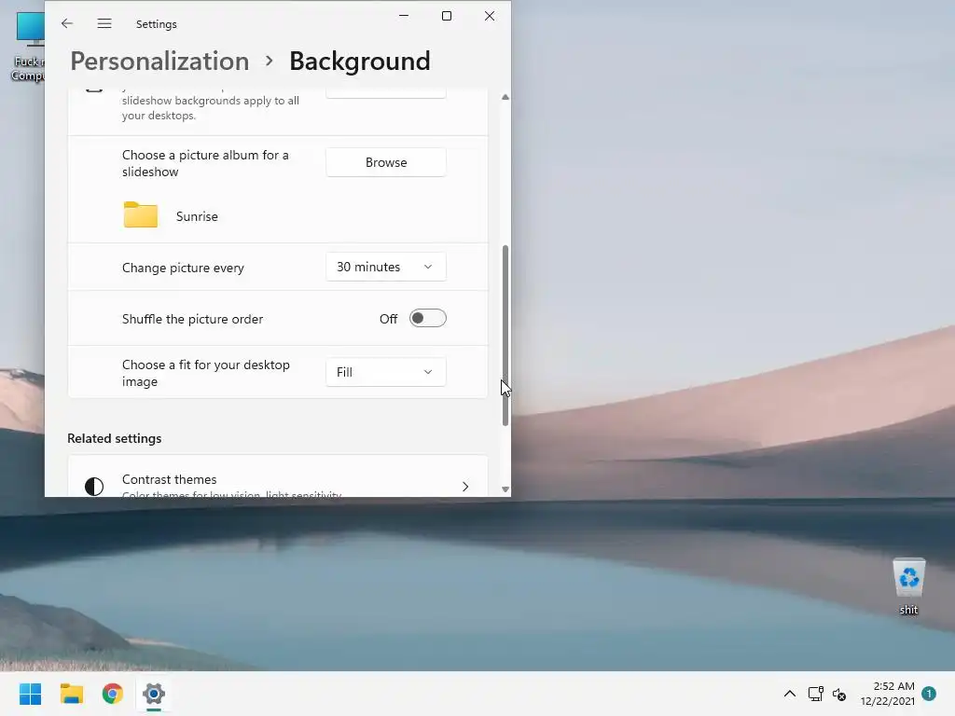
Task: Click the Sunrise album name
Action: pyautogui.click(x=197, y=216)
